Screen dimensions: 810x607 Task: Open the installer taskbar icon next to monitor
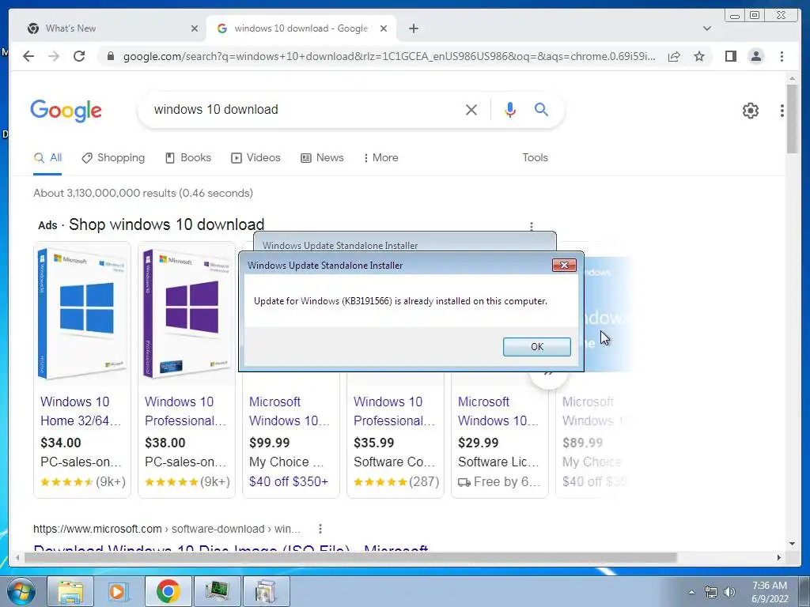266,591
